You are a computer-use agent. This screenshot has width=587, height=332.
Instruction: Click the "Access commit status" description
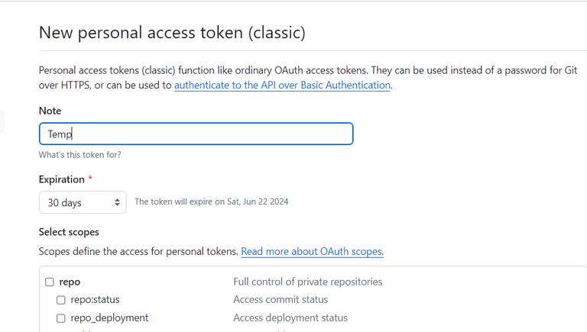click(x=281, y=300)
